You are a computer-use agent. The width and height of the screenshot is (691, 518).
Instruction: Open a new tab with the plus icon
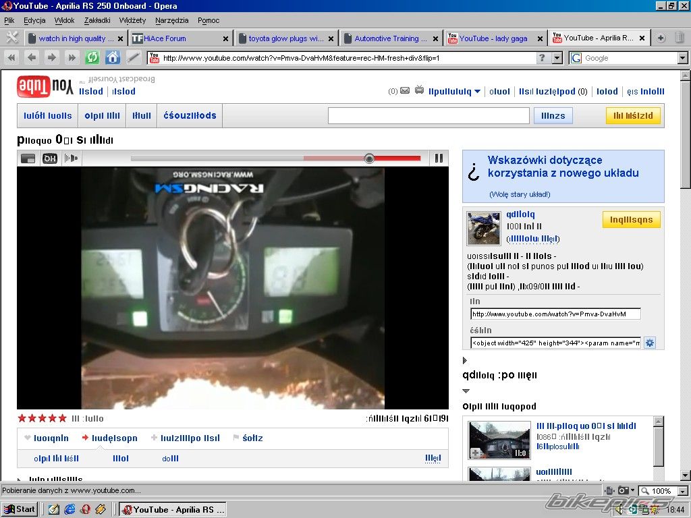[x=661, y=38]
